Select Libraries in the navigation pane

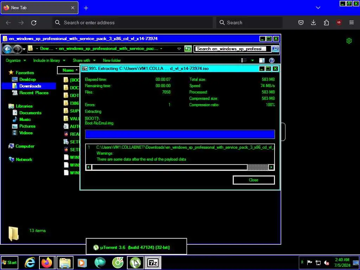24,106
